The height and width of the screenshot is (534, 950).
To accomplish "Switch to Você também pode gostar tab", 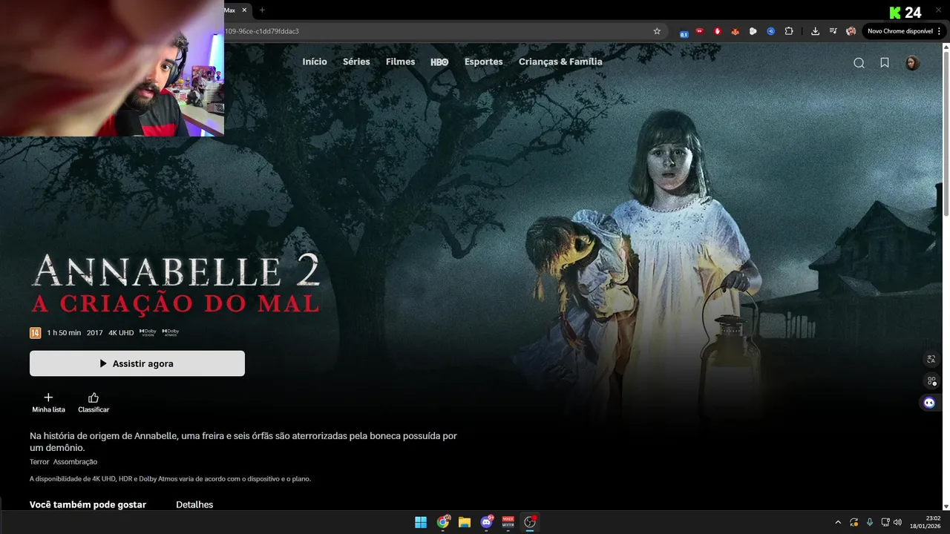I will [x=88, y=504].
